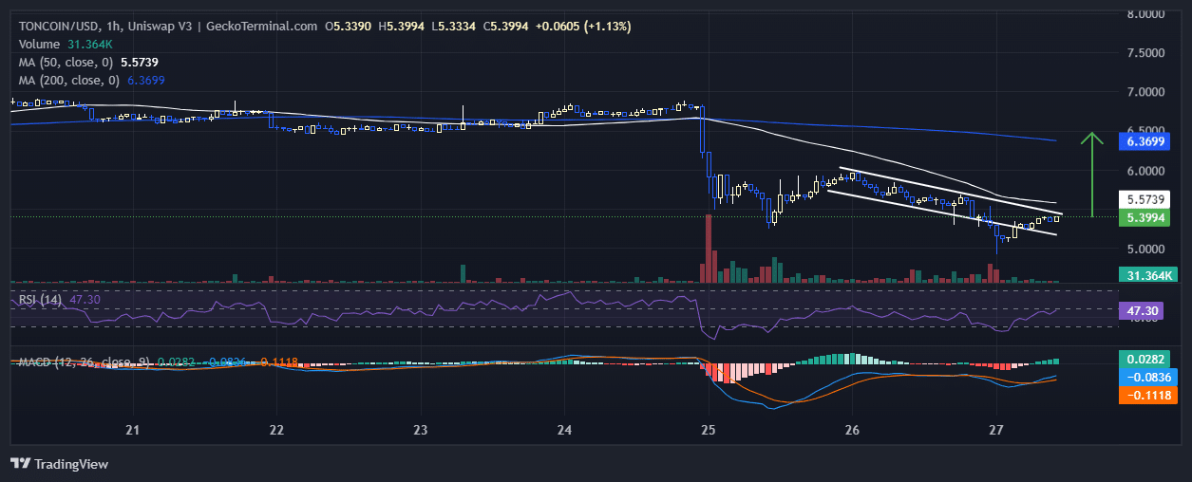
Task: Select the MA (50, close, 0) indicator legend
Action: [x=66, y=62]
